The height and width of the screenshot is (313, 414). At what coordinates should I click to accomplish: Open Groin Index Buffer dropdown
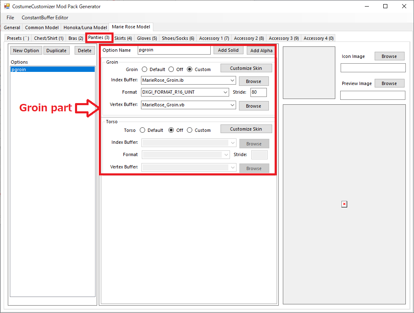232,80
